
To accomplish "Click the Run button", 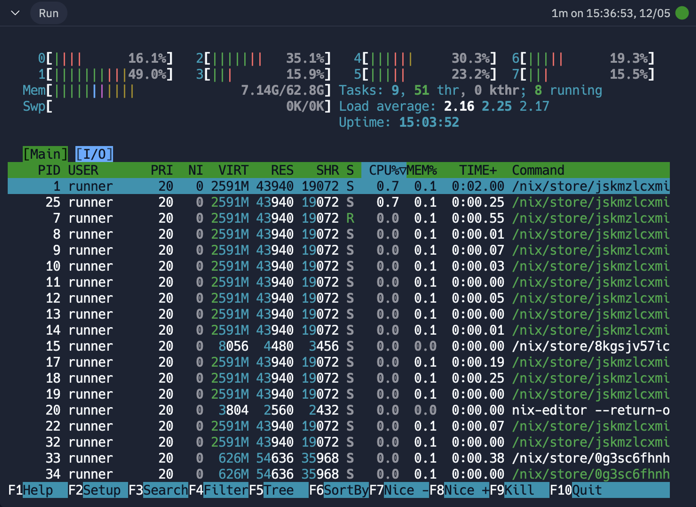I will (49, 13).
